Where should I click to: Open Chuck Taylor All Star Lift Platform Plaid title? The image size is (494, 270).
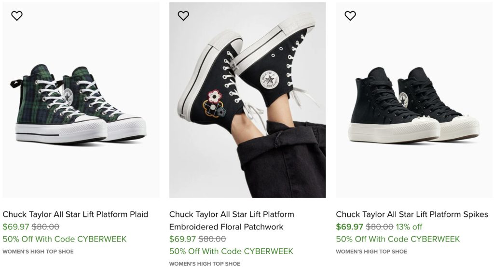[x=75, y=214]
